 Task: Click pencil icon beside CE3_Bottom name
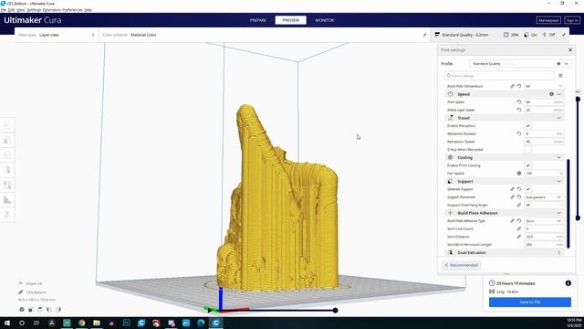[x=21, y=292]
